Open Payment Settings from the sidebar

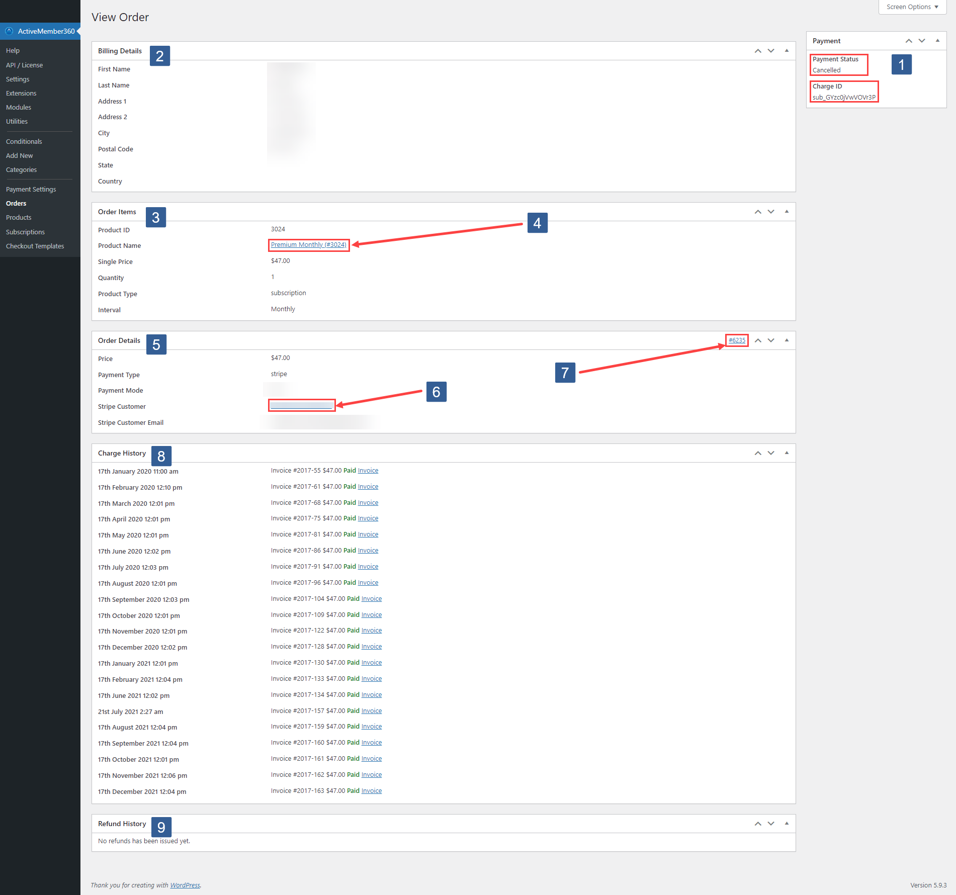(x=31, y=189)
